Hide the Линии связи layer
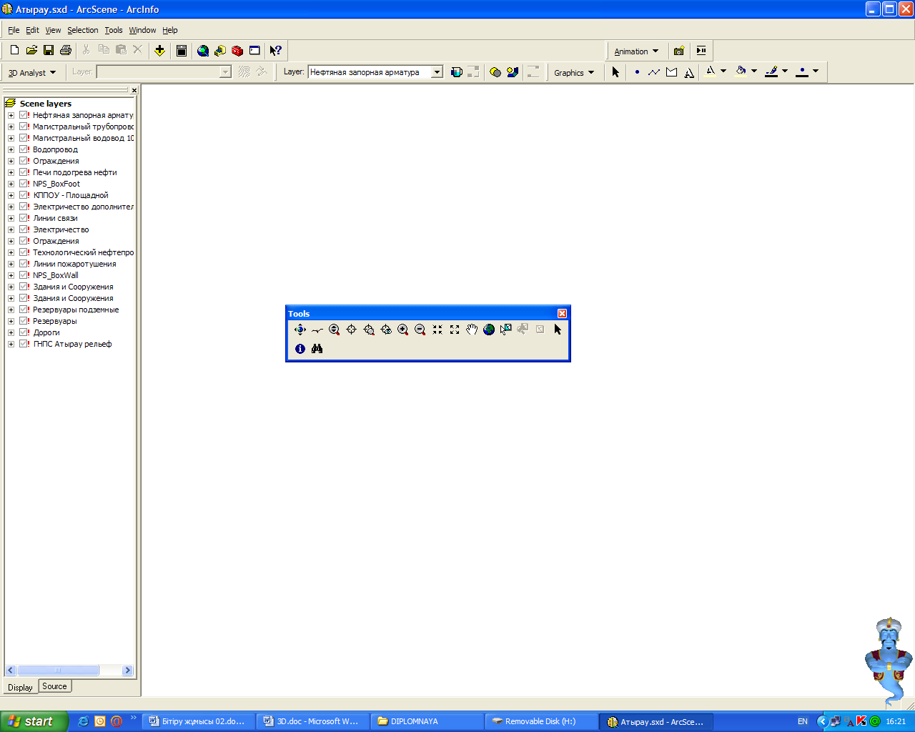This screenshot has width=915, height=732. coord(24,218)
